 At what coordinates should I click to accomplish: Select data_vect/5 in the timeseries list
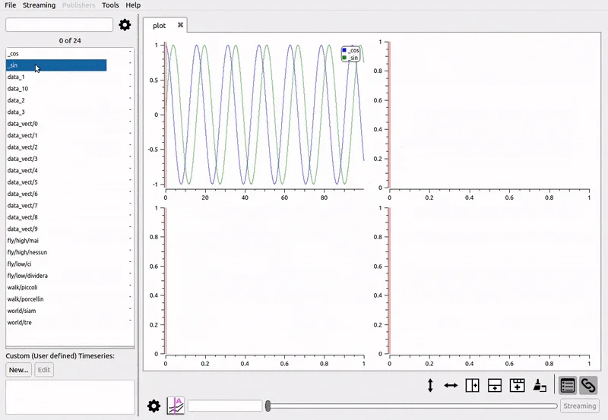(x=23, y=182)
